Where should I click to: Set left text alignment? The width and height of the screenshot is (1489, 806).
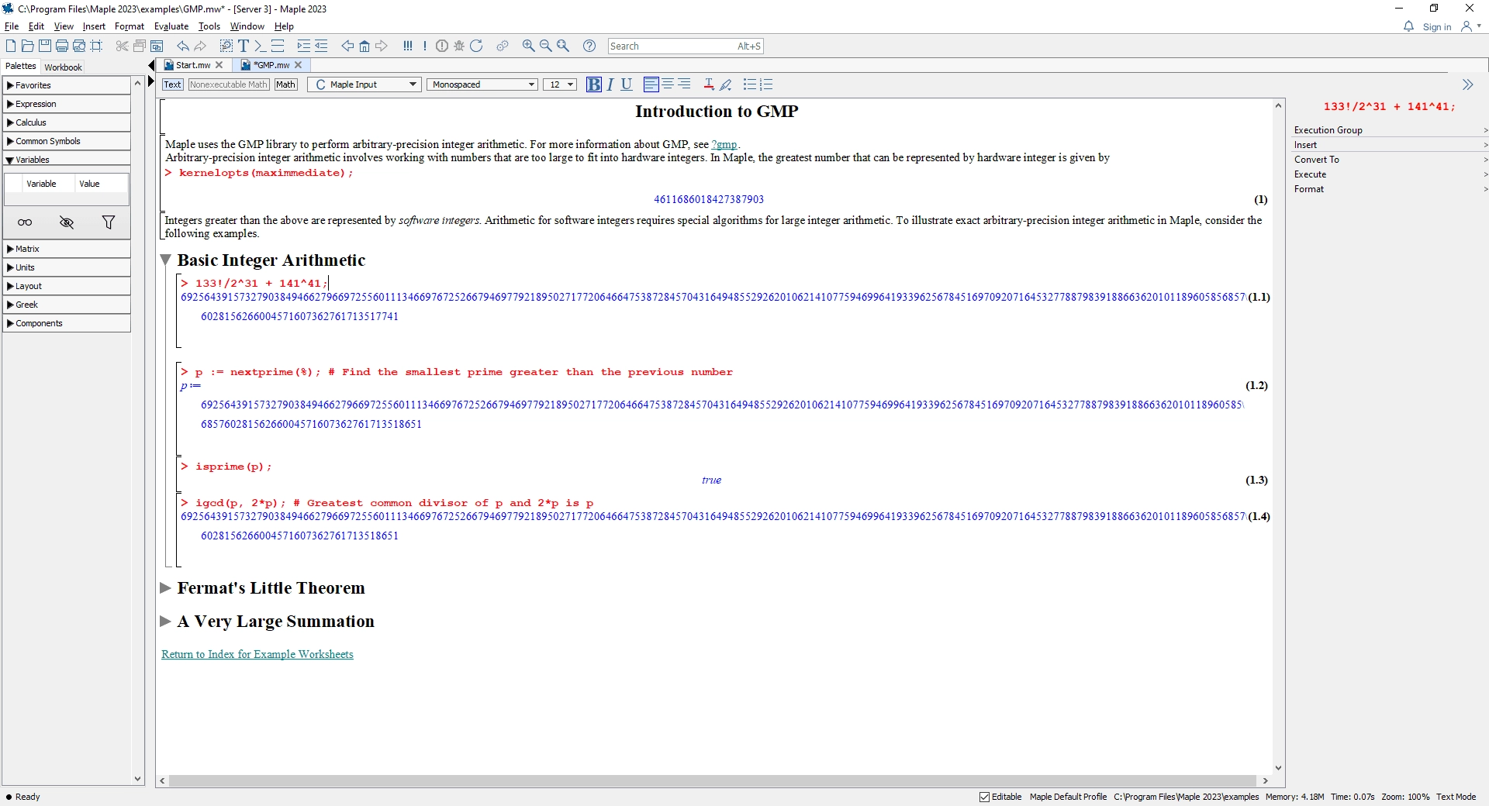pyautogui.click(x=651, y=84)
